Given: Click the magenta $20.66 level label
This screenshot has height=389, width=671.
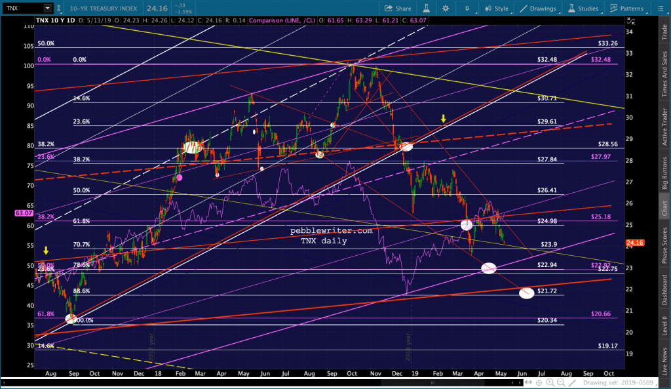Looking at the screenshot, I should (601, 314).
